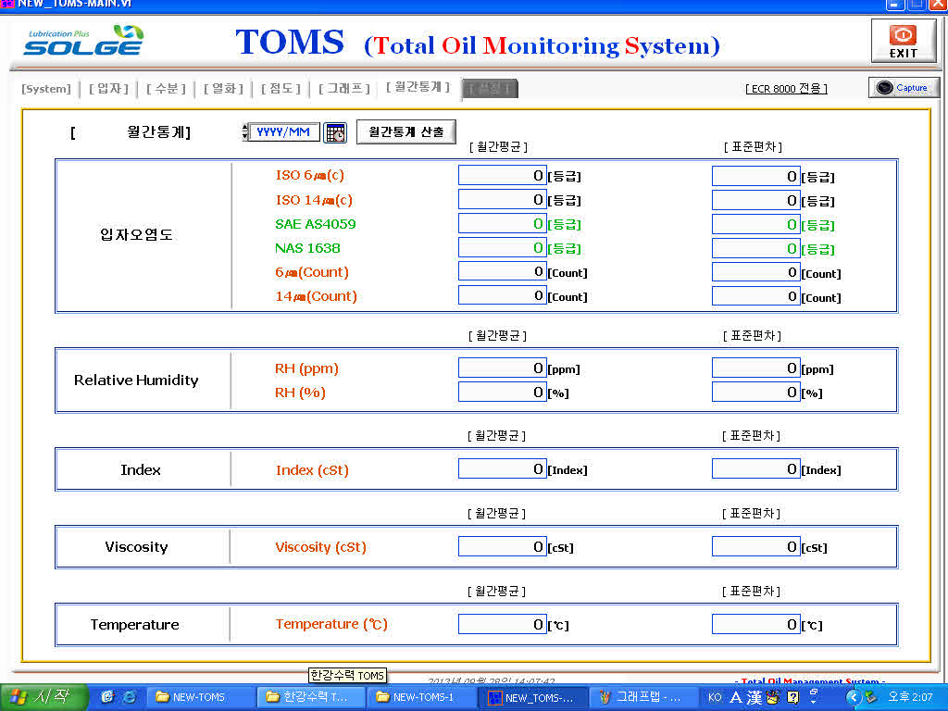Click ISO 14㎛(c) monthly average field
948x711 pixels.
pos(503,200)
